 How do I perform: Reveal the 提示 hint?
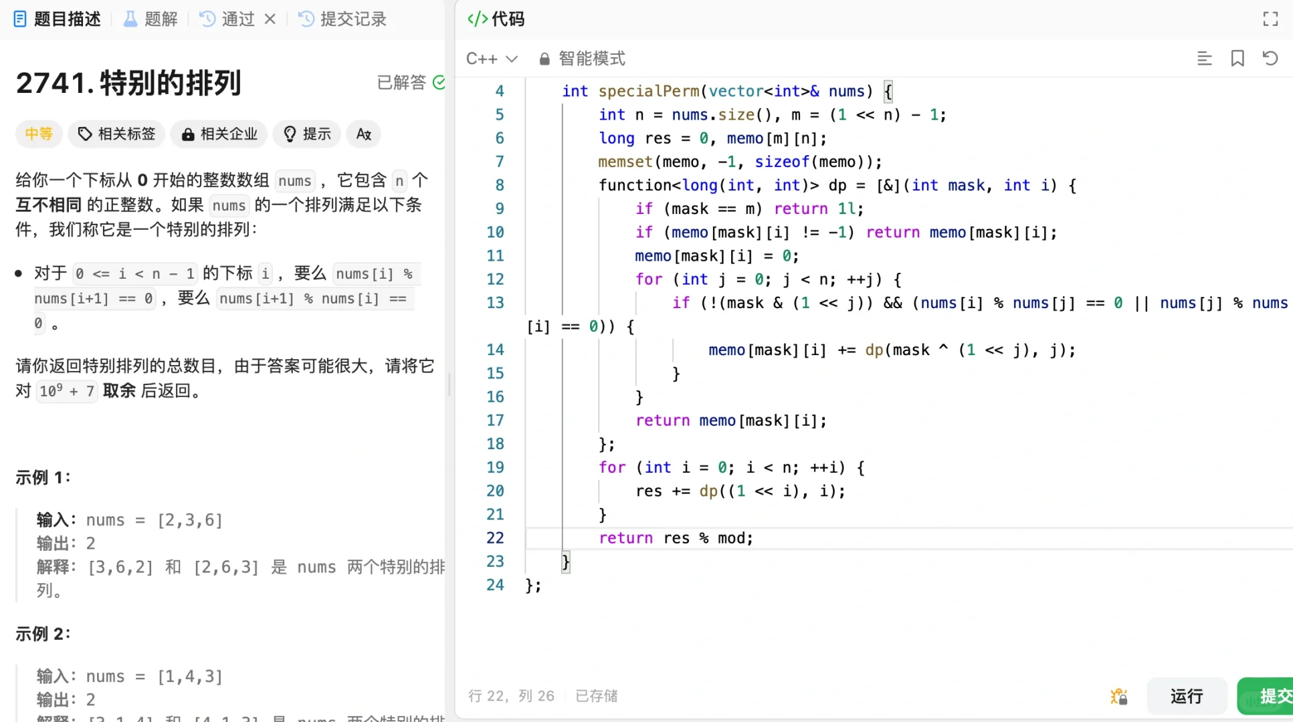pos(307,134)
